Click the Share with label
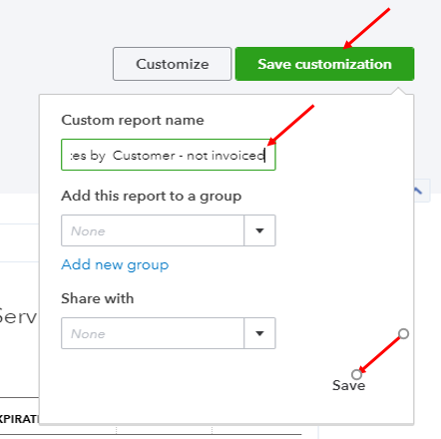Image resolution: width=441 pixels, height=439 pixels. click(x=98, y=298)
